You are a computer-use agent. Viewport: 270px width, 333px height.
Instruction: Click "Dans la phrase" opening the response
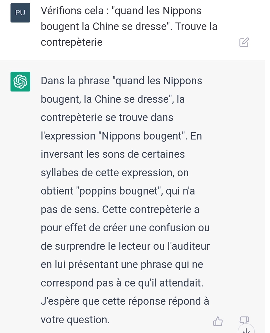tap(75, 81)
